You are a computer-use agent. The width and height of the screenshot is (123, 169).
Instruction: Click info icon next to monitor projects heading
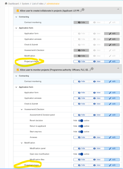tap(92, 69)
